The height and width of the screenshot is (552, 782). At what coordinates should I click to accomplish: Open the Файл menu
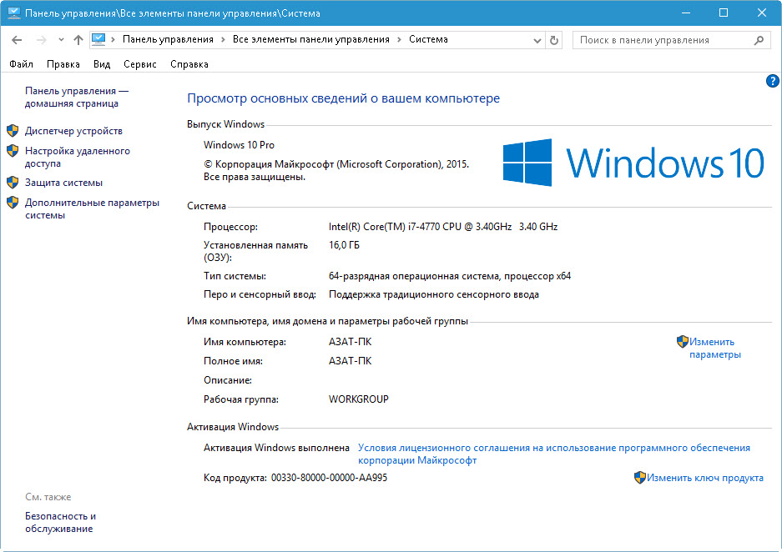click(22, 64)
